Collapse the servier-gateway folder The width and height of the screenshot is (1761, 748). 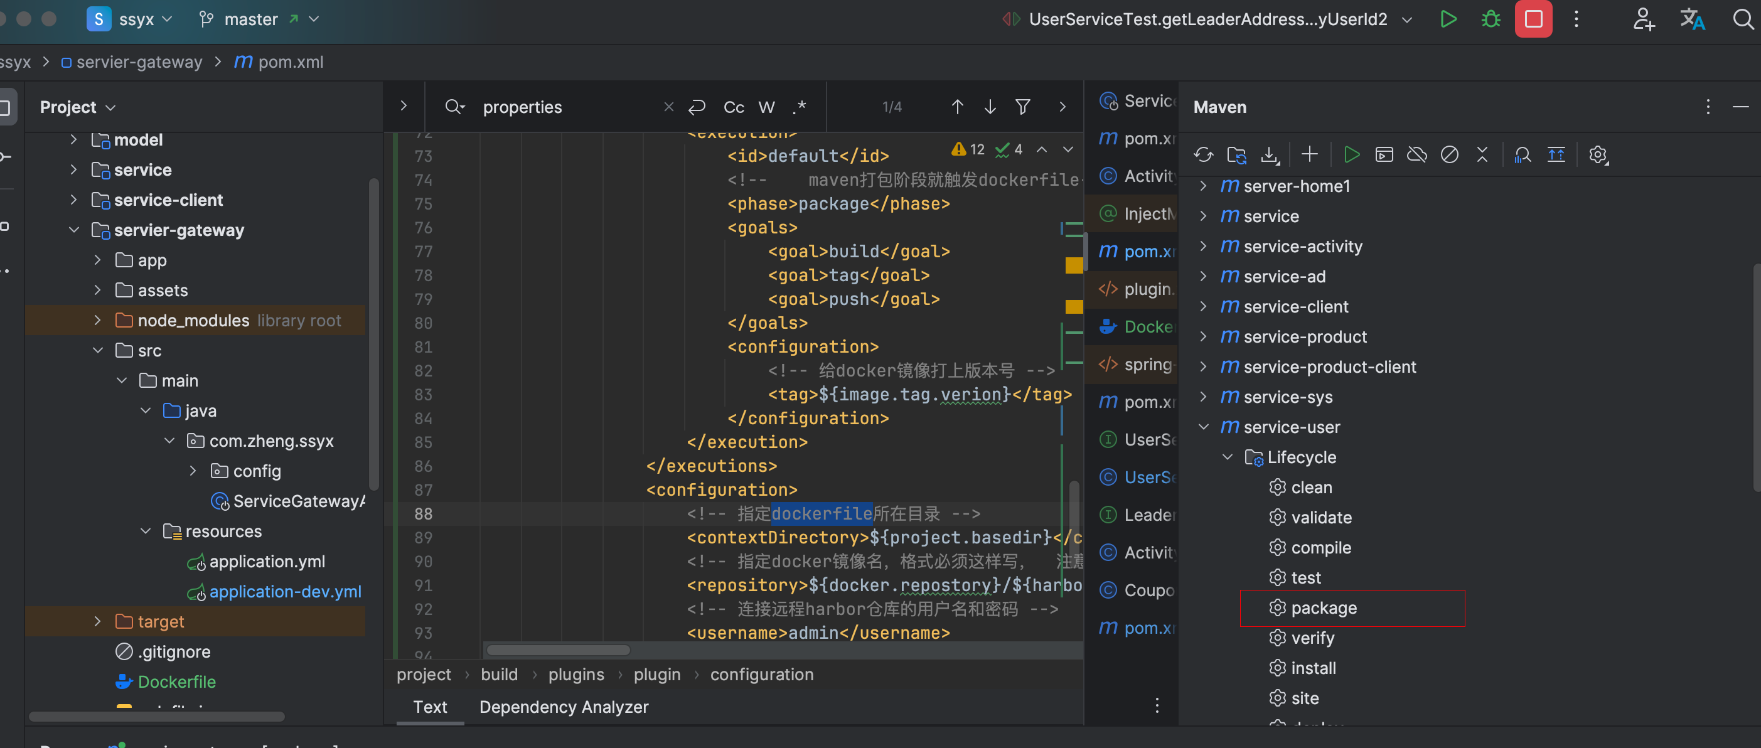click(x=74, y=230)
